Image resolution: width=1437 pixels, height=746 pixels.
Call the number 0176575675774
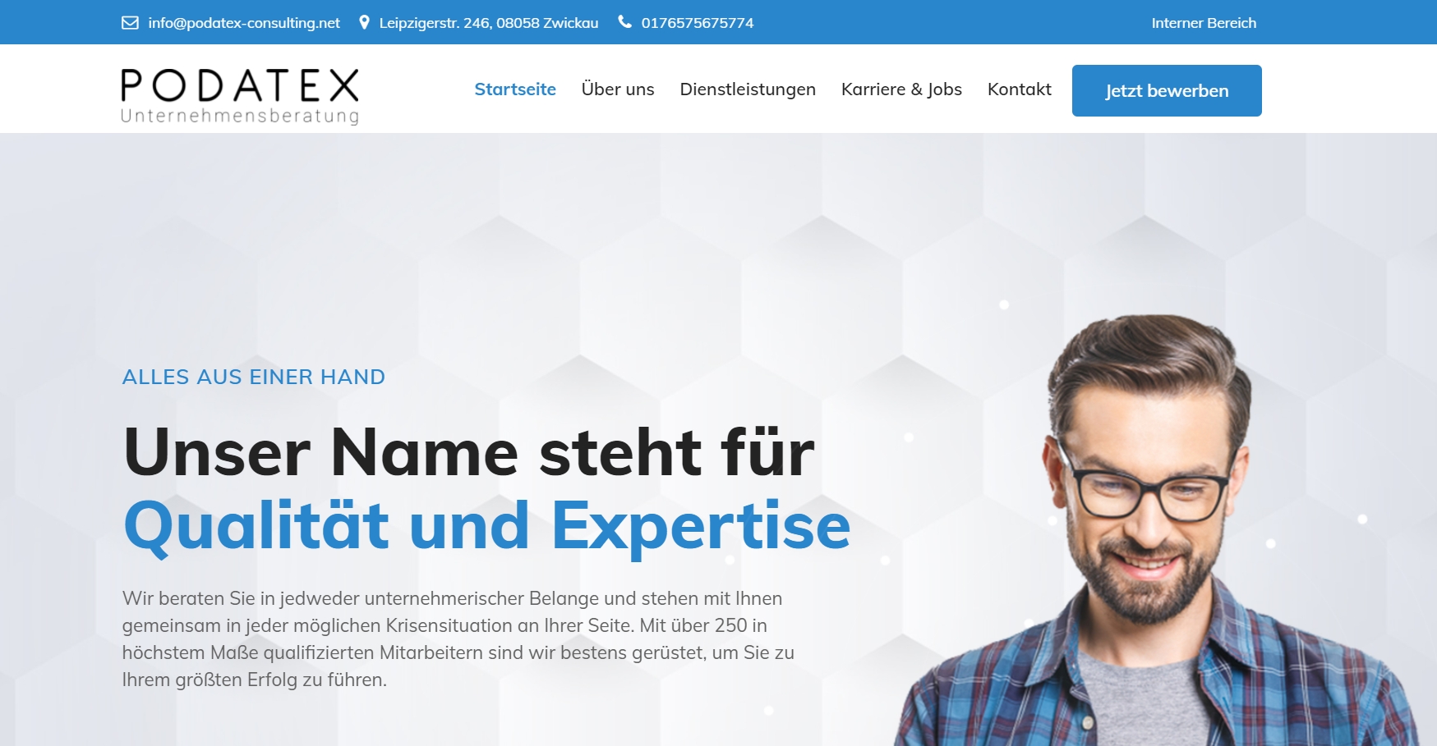pos(698,23)
